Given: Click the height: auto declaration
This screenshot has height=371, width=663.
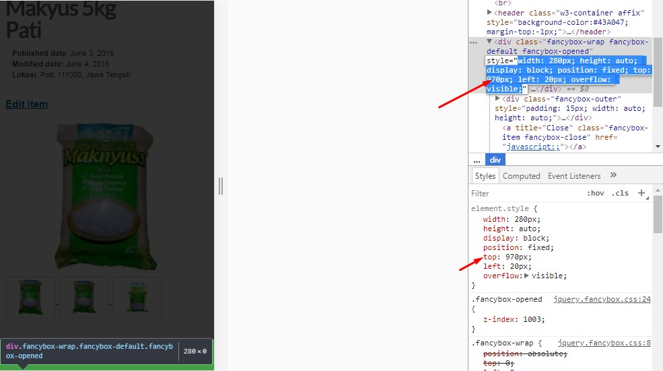Looking at the screenshot, I should coord(512,229).
